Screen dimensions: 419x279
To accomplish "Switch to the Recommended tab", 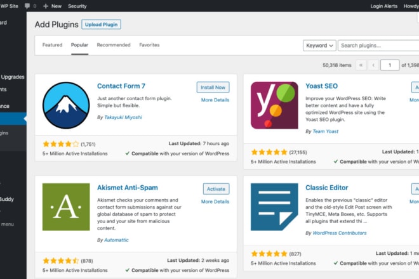I will click(x=114, y=45).
